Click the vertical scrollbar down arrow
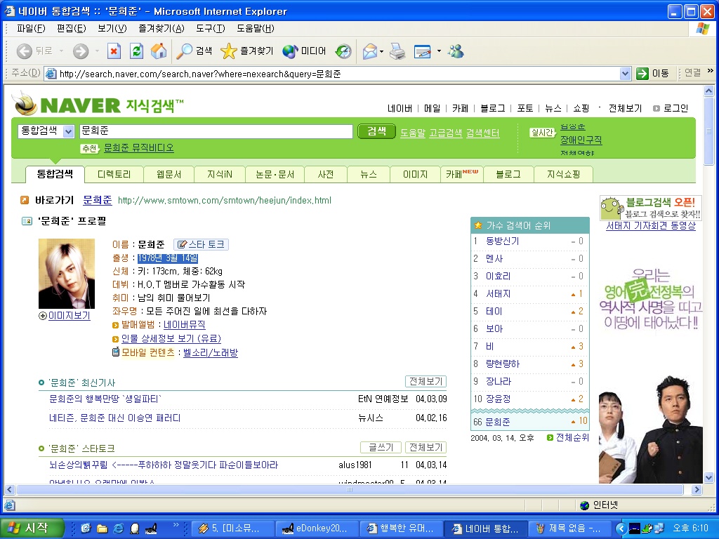 [708, 477]
